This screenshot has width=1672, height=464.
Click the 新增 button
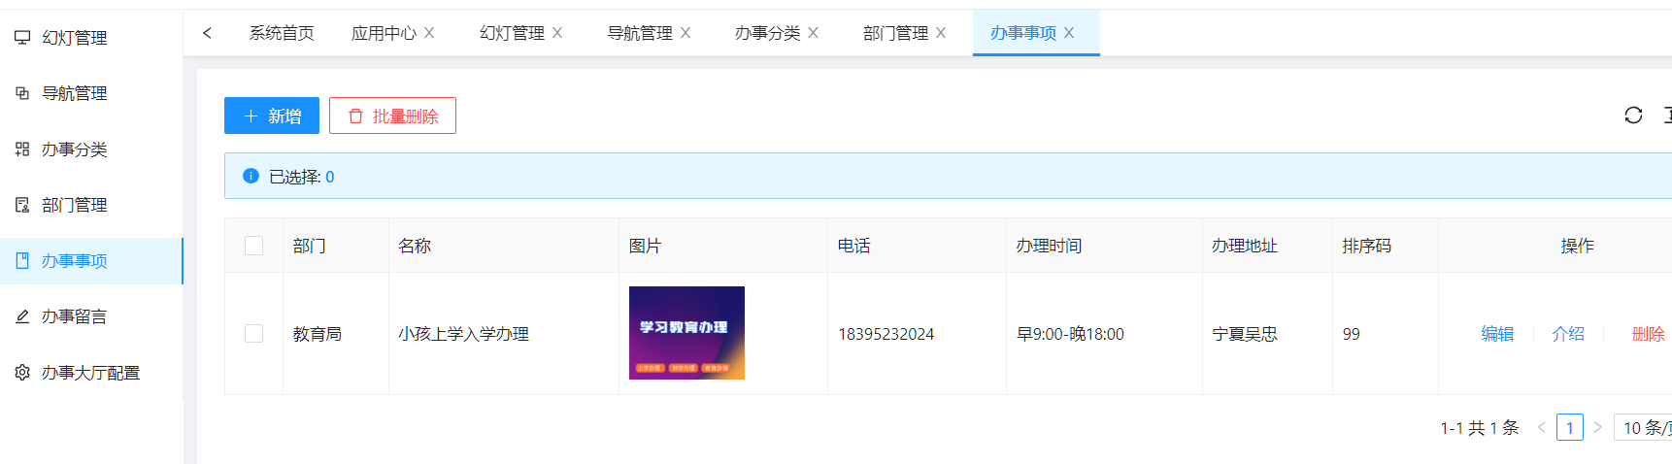pyautogui.click(x=272, y=116)
